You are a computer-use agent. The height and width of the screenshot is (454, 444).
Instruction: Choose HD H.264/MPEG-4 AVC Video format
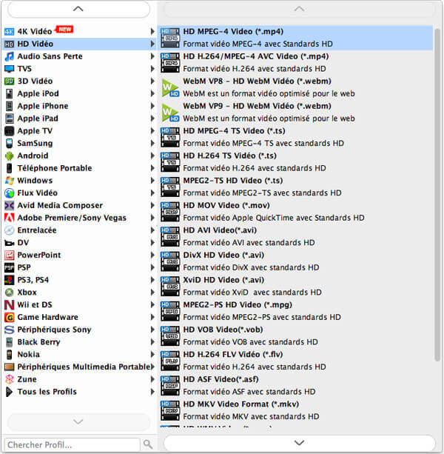(245, 56)
